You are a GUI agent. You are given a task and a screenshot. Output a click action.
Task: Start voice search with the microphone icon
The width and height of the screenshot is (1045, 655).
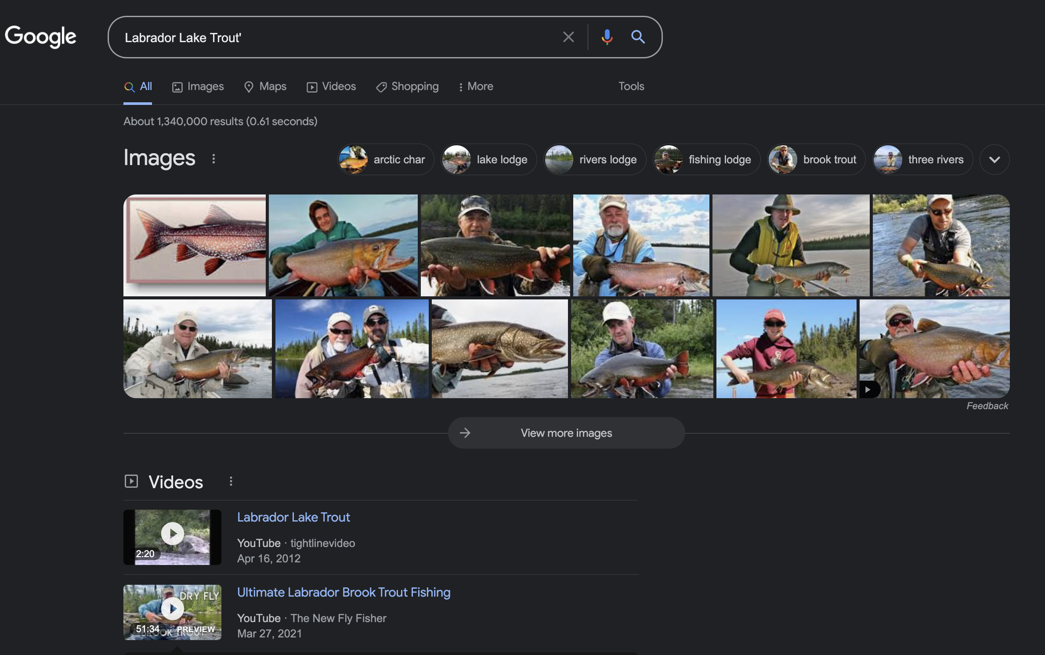click(x=607, y=37)
